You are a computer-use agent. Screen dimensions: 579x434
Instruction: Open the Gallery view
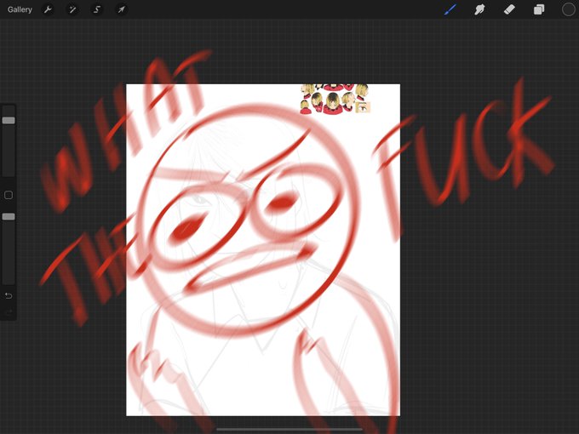coord(20,9)
